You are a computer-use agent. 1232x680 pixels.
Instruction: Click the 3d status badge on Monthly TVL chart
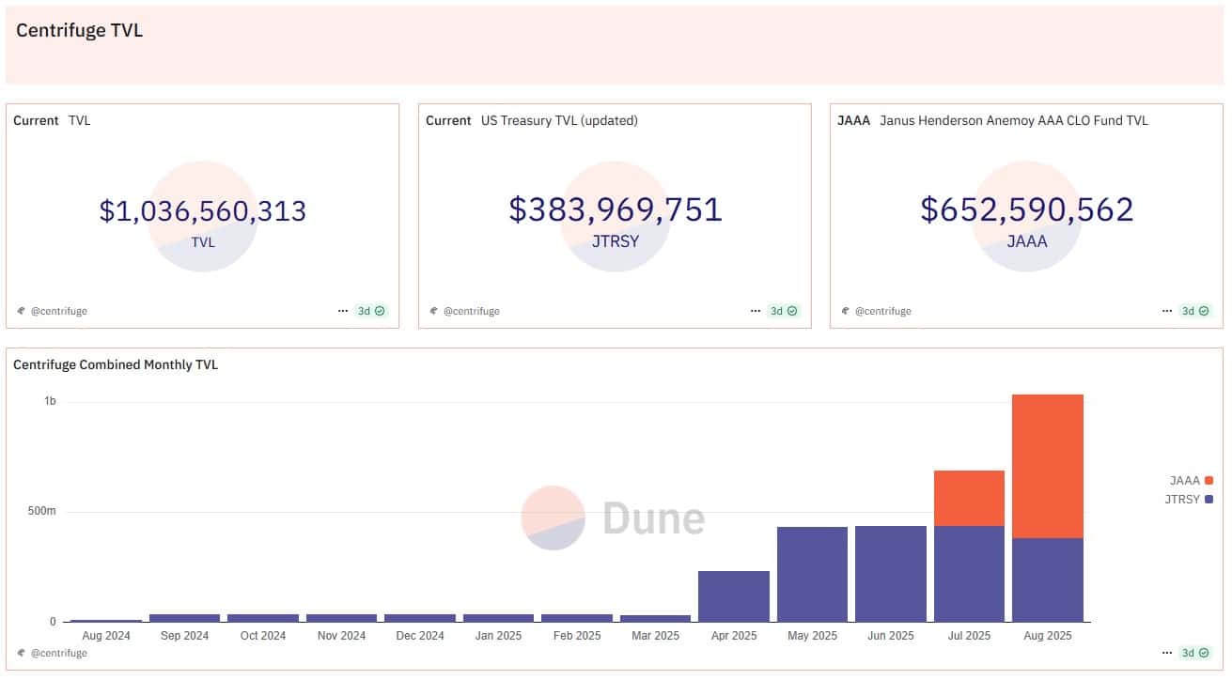pos(1195,653)
